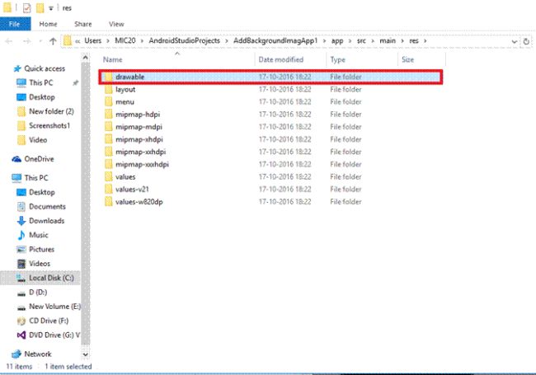
Task: Open the File ribbon tab
Action: click(x=15, y=24)
